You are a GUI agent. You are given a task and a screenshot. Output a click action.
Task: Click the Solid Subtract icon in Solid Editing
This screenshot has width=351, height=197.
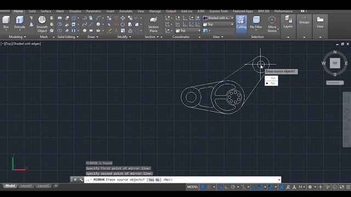[x=60, y=24]
